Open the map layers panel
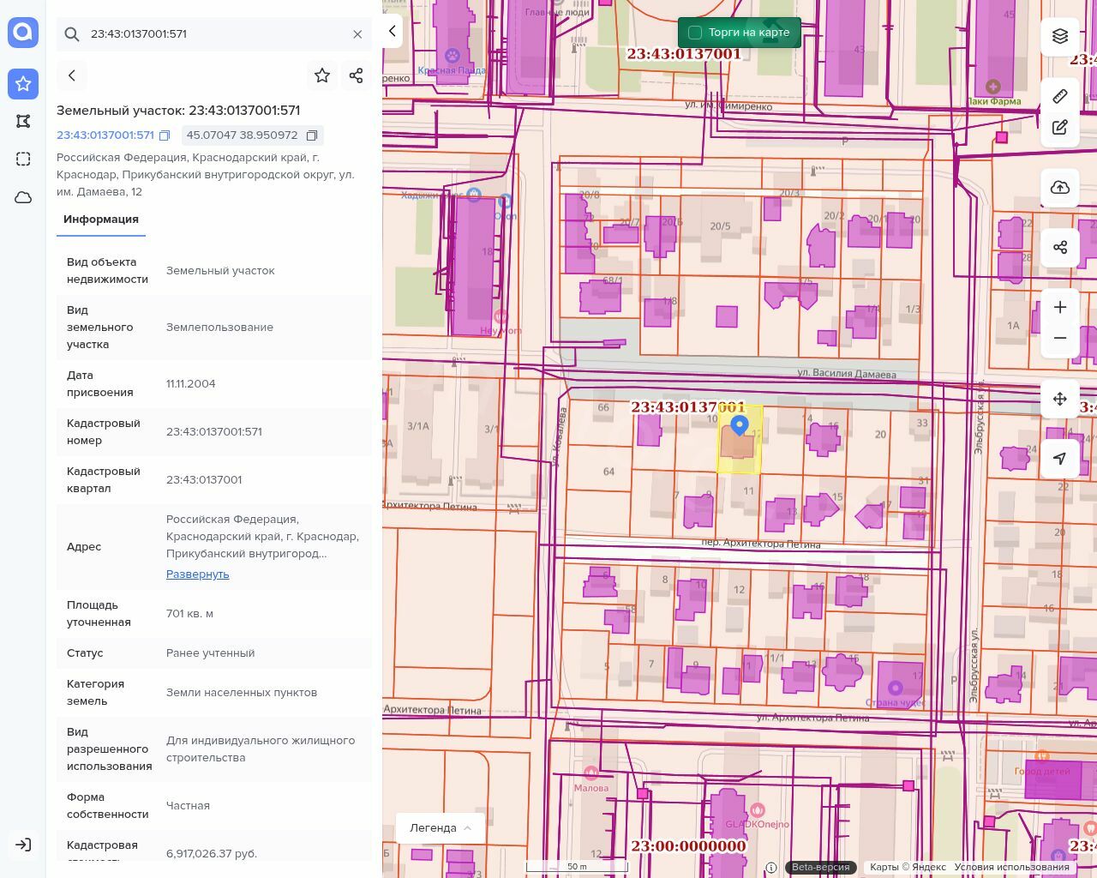The width and height of the screenshot is (1097, 878). 1060,36
